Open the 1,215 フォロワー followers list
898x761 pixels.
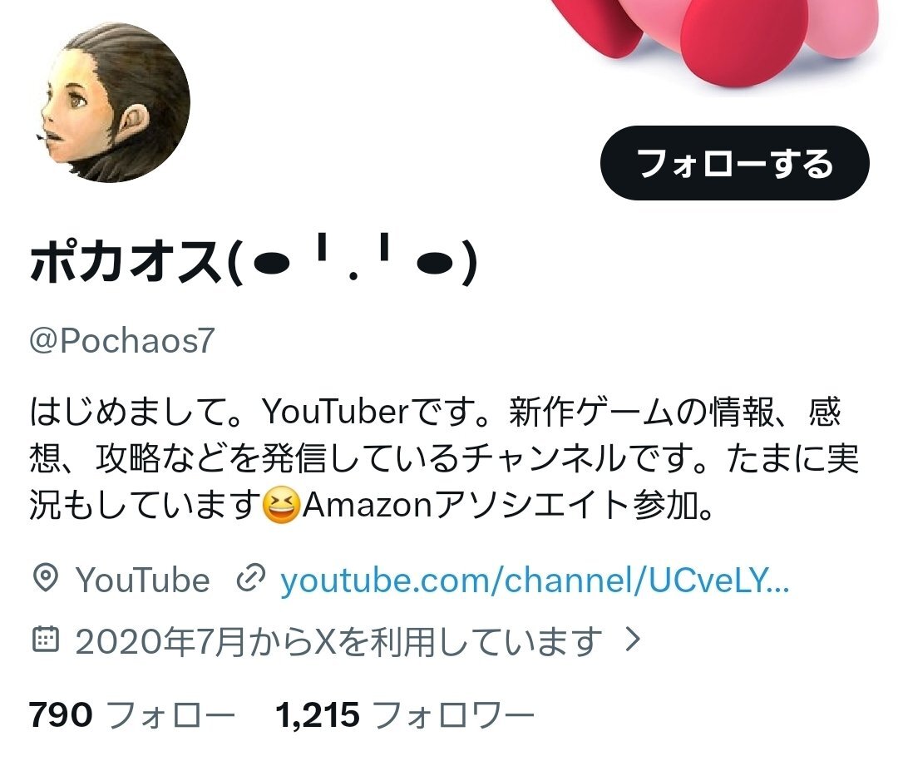click(x=404, y=714)
